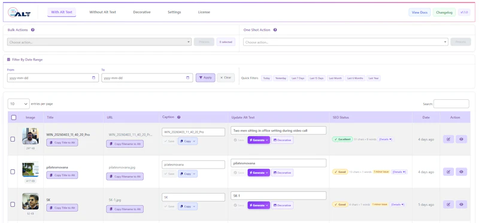The height and width of the screenshot is (223, 479).
Task: Mark pilatesmovana image as Decorative
Action: click(282, 173)
